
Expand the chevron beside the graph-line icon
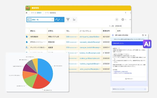(x=62, y=20)
